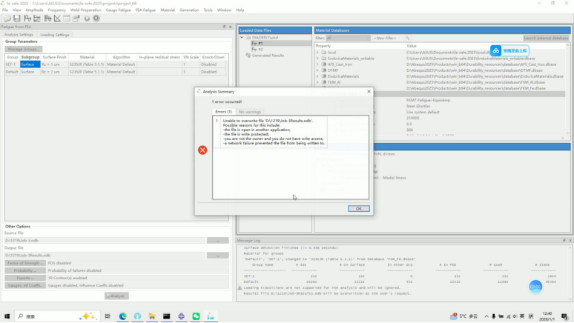574x323 pixels.
Task: Switch to the No warnings tab
Action: coord(250,112)
